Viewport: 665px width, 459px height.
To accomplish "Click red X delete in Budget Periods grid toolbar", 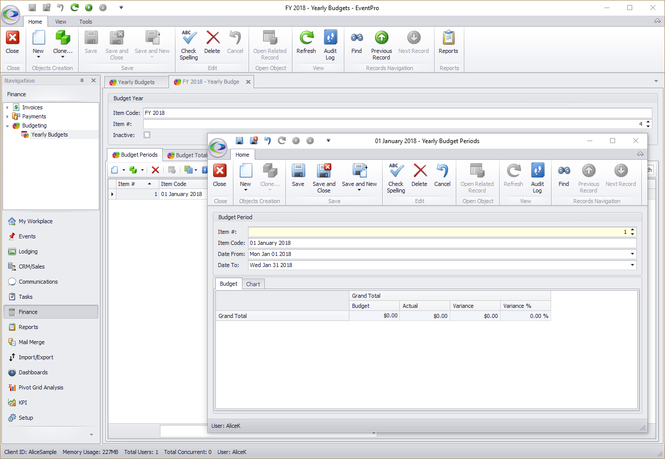I will [x=155, y=170].
